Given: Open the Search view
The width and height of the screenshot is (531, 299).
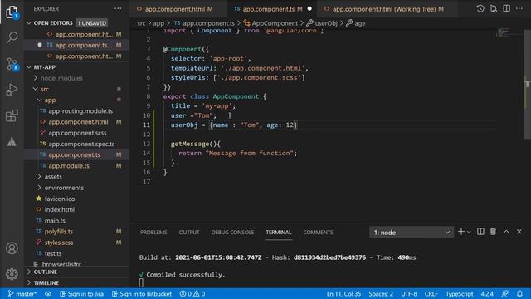Looking at the screenshot, I should [12, 37].
